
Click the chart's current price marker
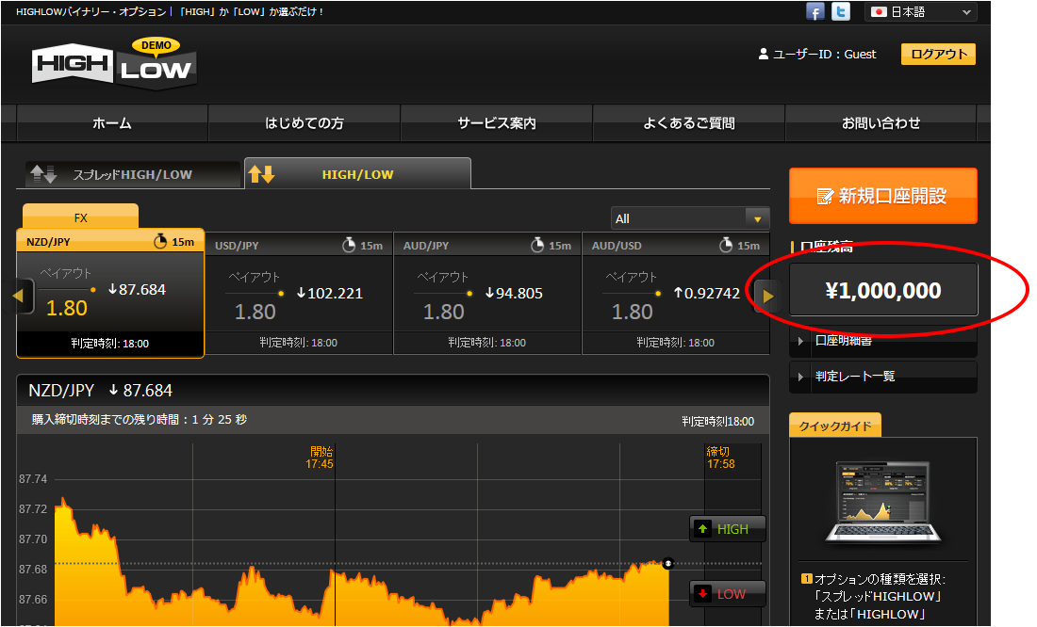tap(667, 564)
